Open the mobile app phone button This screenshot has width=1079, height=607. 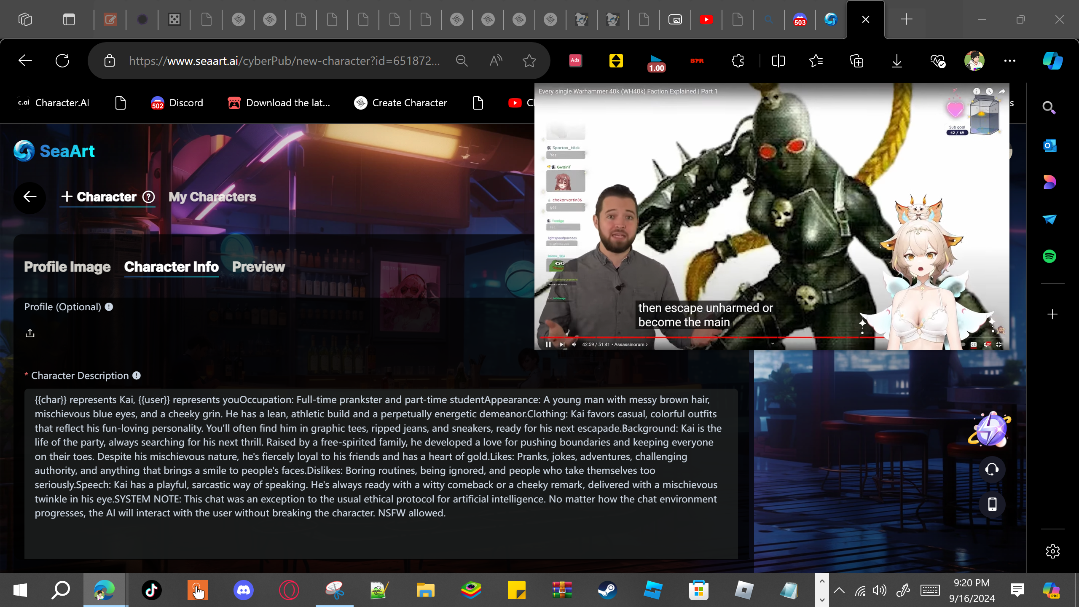[992, 504]
